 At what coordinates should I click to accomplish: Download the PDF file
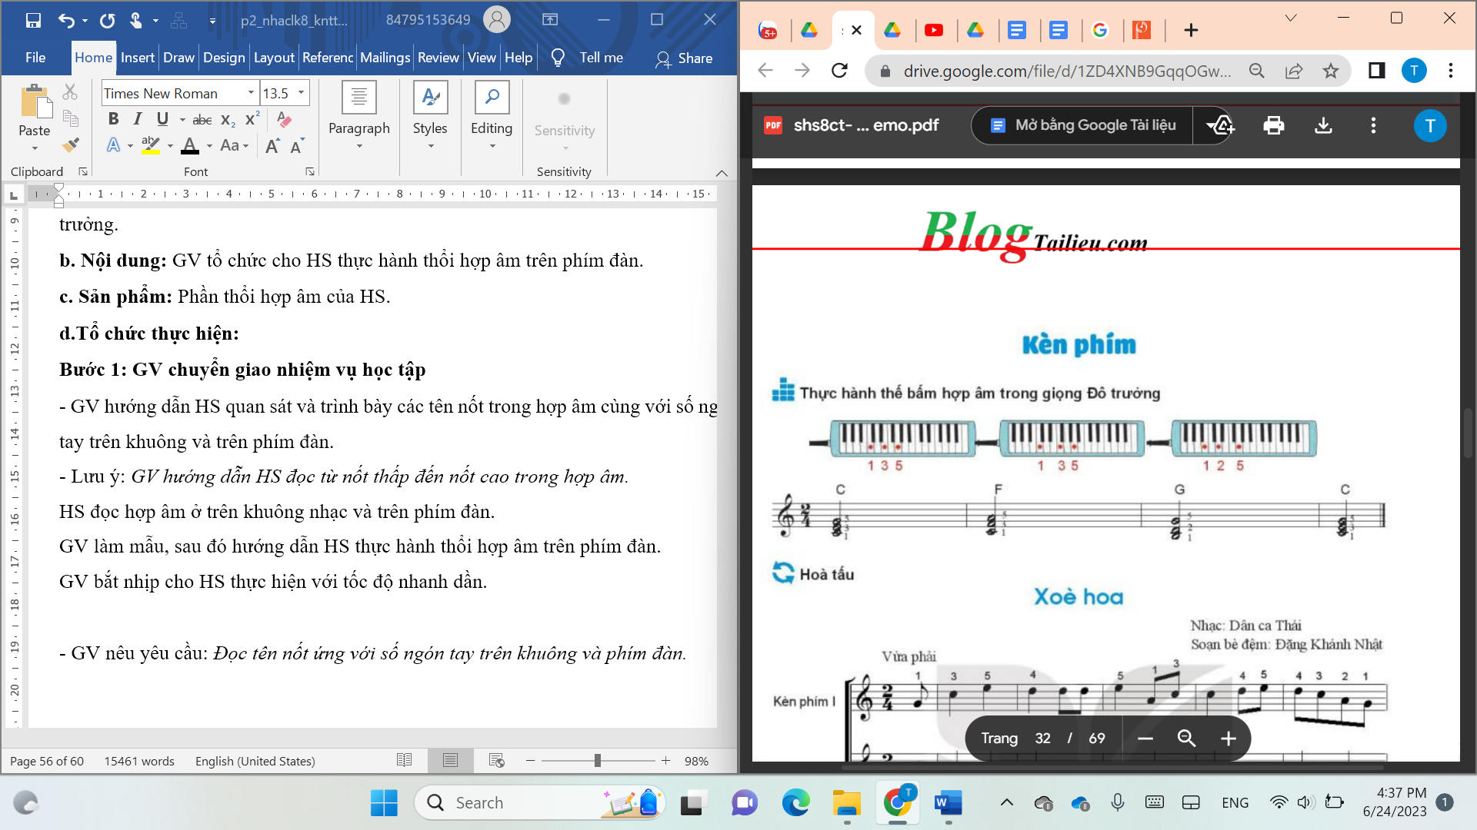(1323, 125)
